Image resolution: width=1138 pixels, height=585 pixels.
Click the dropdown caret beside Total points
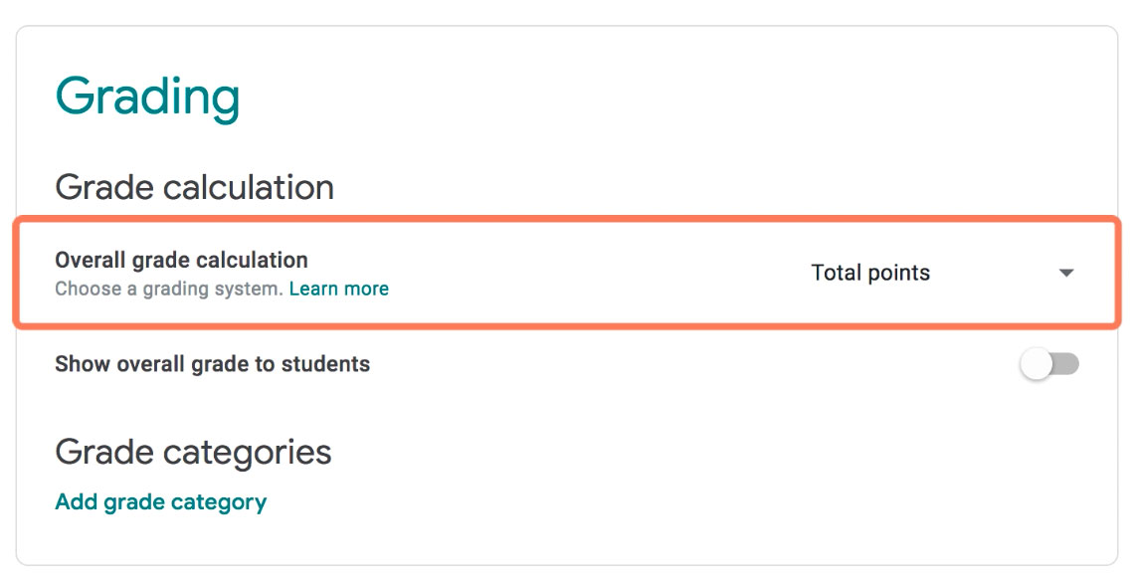tap(1065, 272)
